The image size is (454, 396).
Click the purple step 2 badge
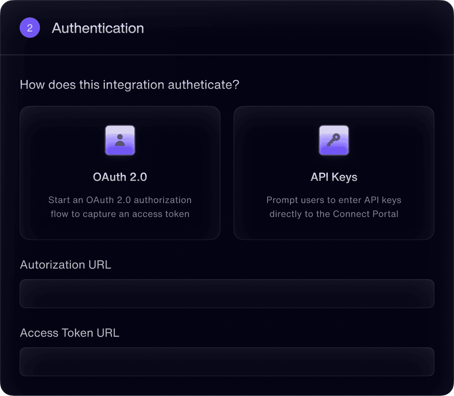pyautogui.click(x=30, y=28)
